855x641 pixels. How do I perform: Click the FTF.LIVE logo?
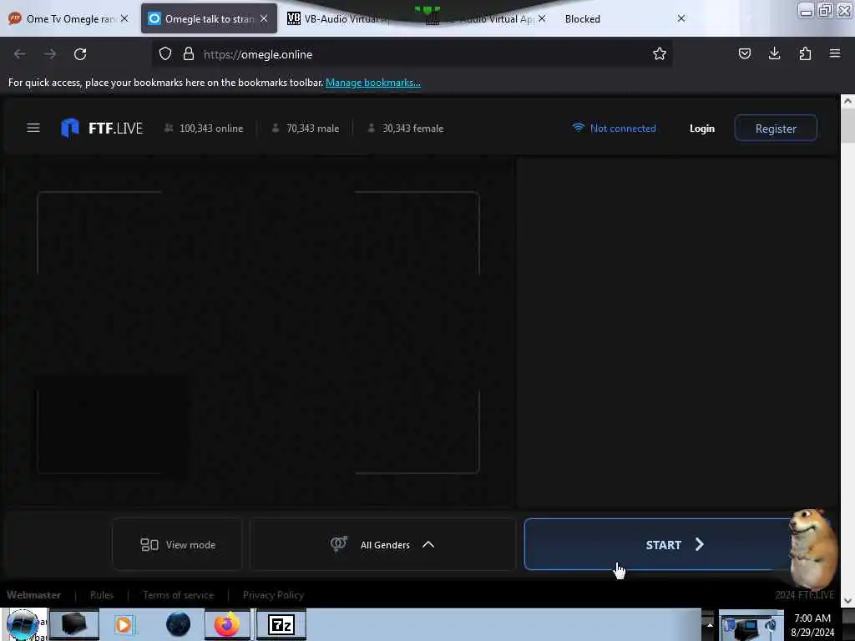point(102,128)
